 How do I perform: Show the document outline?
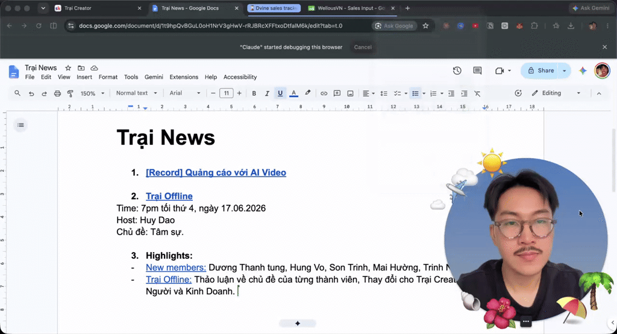point(20,125)
